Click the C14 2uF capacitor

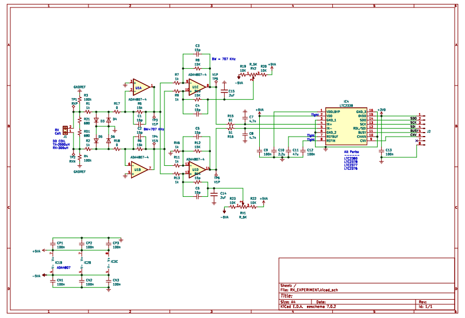tap(214, 194)
